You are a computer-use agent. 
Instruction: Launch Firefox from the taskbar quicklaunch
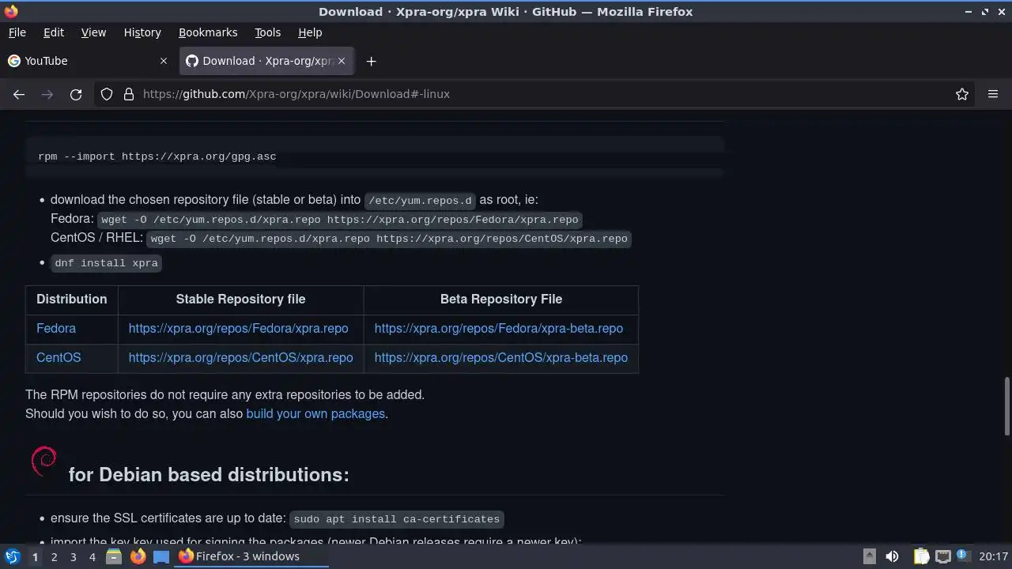(x=138, y=557)
